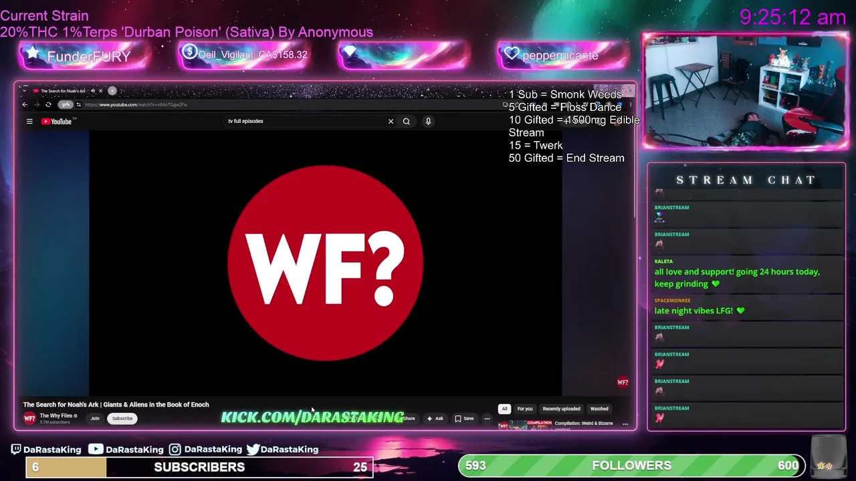The width and height of the screenshot is (856, 481).
Task: Click the SPACEMONKEE username in chat
Action: 672,301
